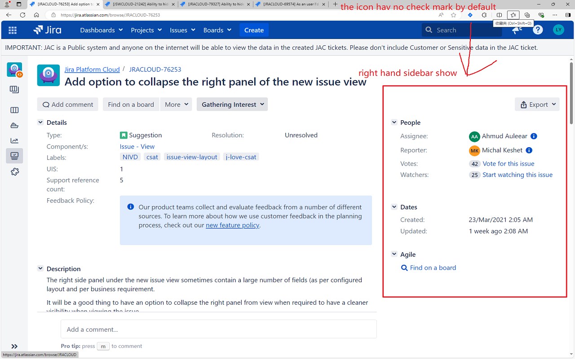Open the Jira Platform Cloud breadcrumb link
575x359 pixels.
coord(92,70)
